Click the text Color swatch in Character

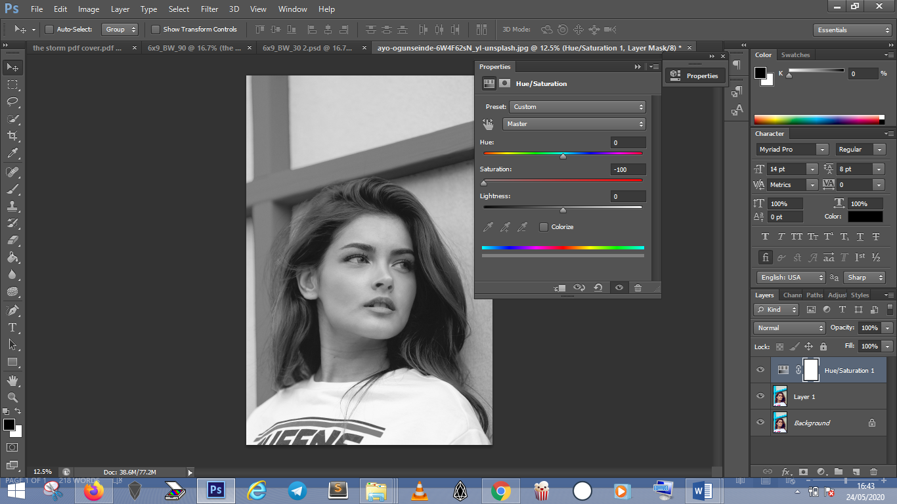(865, 217)
